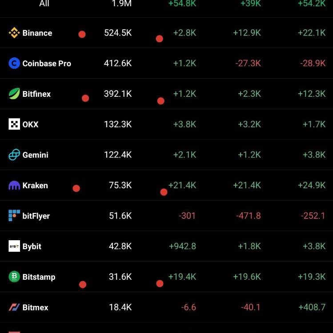Select the Kraken exchange name
This screenshot has height=333, width=333.
[x=35, y=186]
